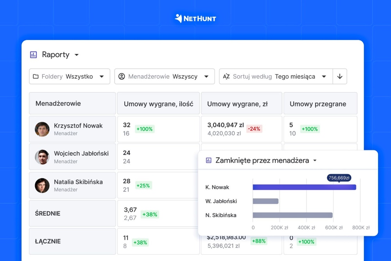Click the chart icon beside Zamknięte przez menadżera
391x261 pixels.
(x=209, y=160)
